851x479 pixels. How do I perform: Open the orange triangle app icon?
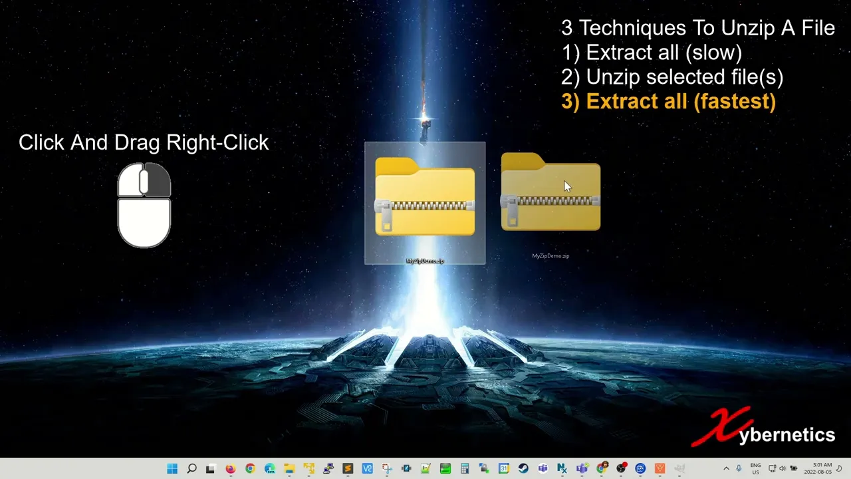point(660,468)
